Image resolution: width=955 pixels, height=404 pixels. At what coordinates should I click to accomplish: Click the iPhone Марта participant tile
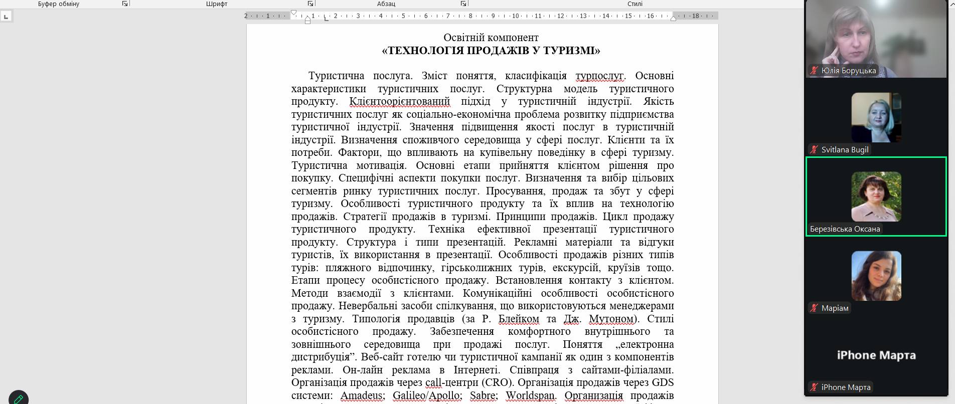[876, 355]
